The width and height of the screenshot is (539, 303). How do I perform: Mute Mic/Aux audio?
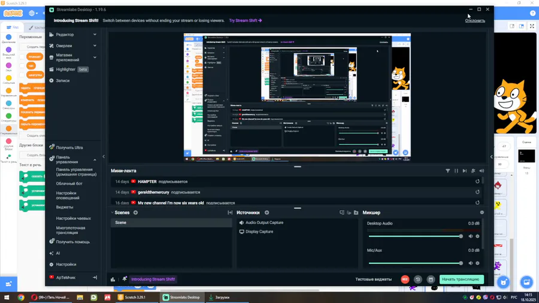[x=471, y=263]
